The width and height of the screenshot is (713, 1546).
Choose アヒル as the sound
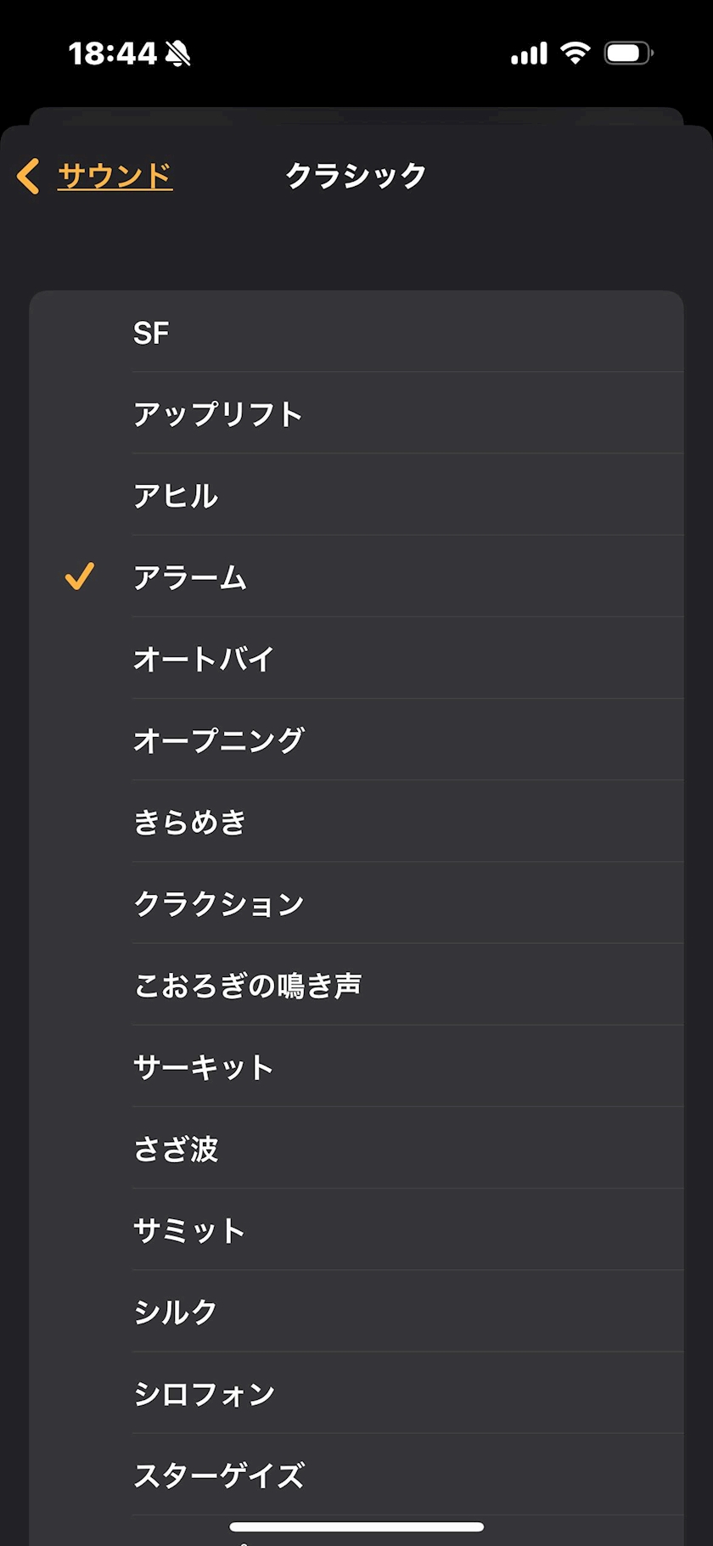(x=356, y=495)
